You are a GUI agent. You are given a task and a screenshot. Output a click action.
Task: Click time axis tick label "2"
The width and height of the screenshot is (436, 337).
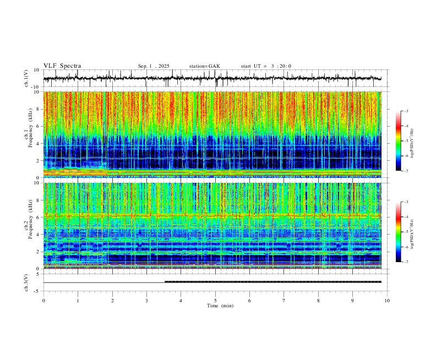coord(112,301)
